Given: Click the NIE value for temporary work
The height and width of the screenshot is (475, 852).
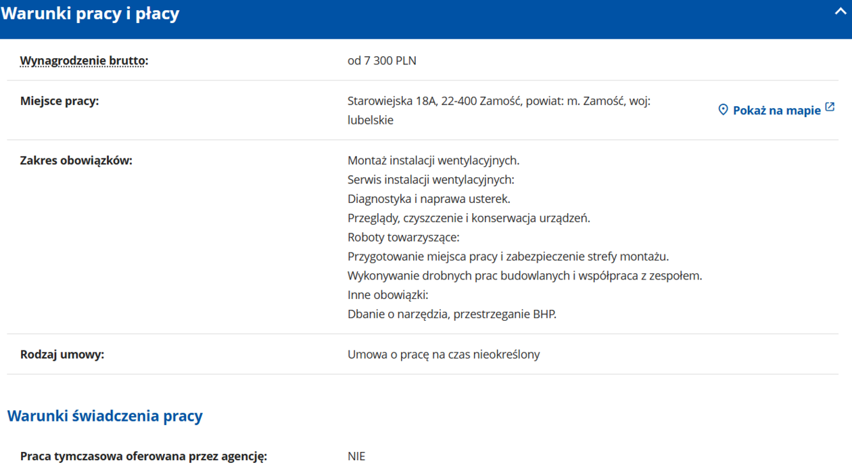Looking at the screenshot, I should point(356,456).
